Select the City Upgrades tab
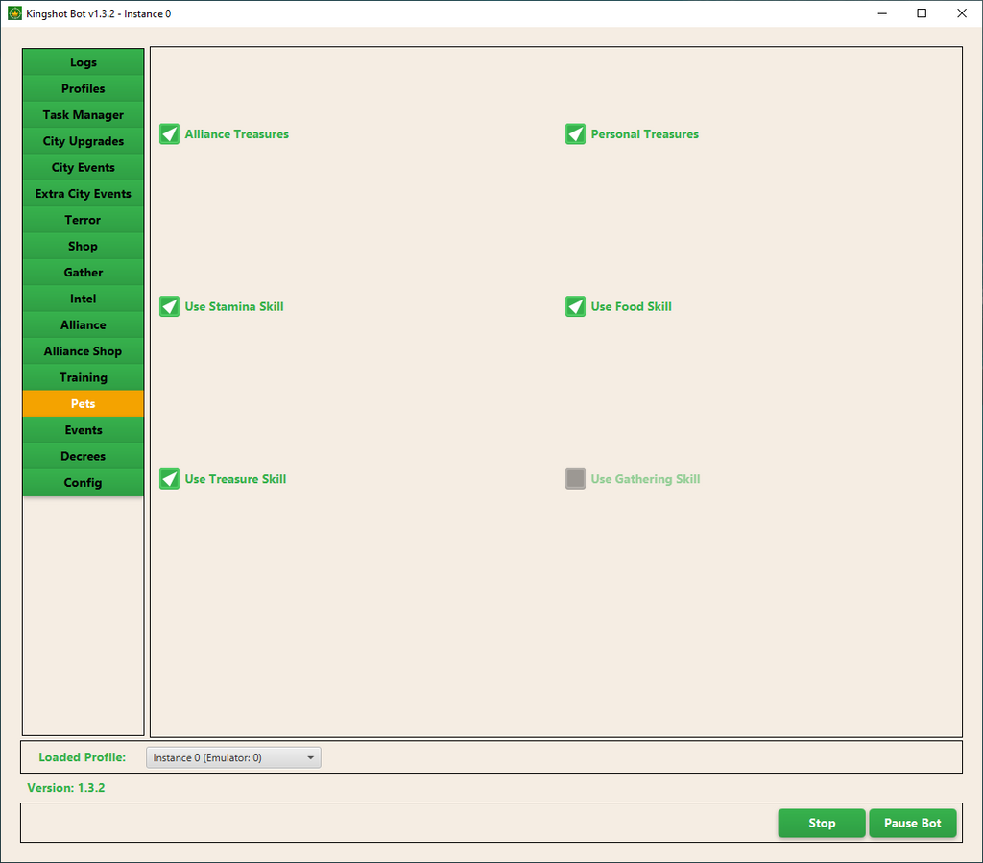The height and width of the screenshot is (863, 983). [84, 141]
